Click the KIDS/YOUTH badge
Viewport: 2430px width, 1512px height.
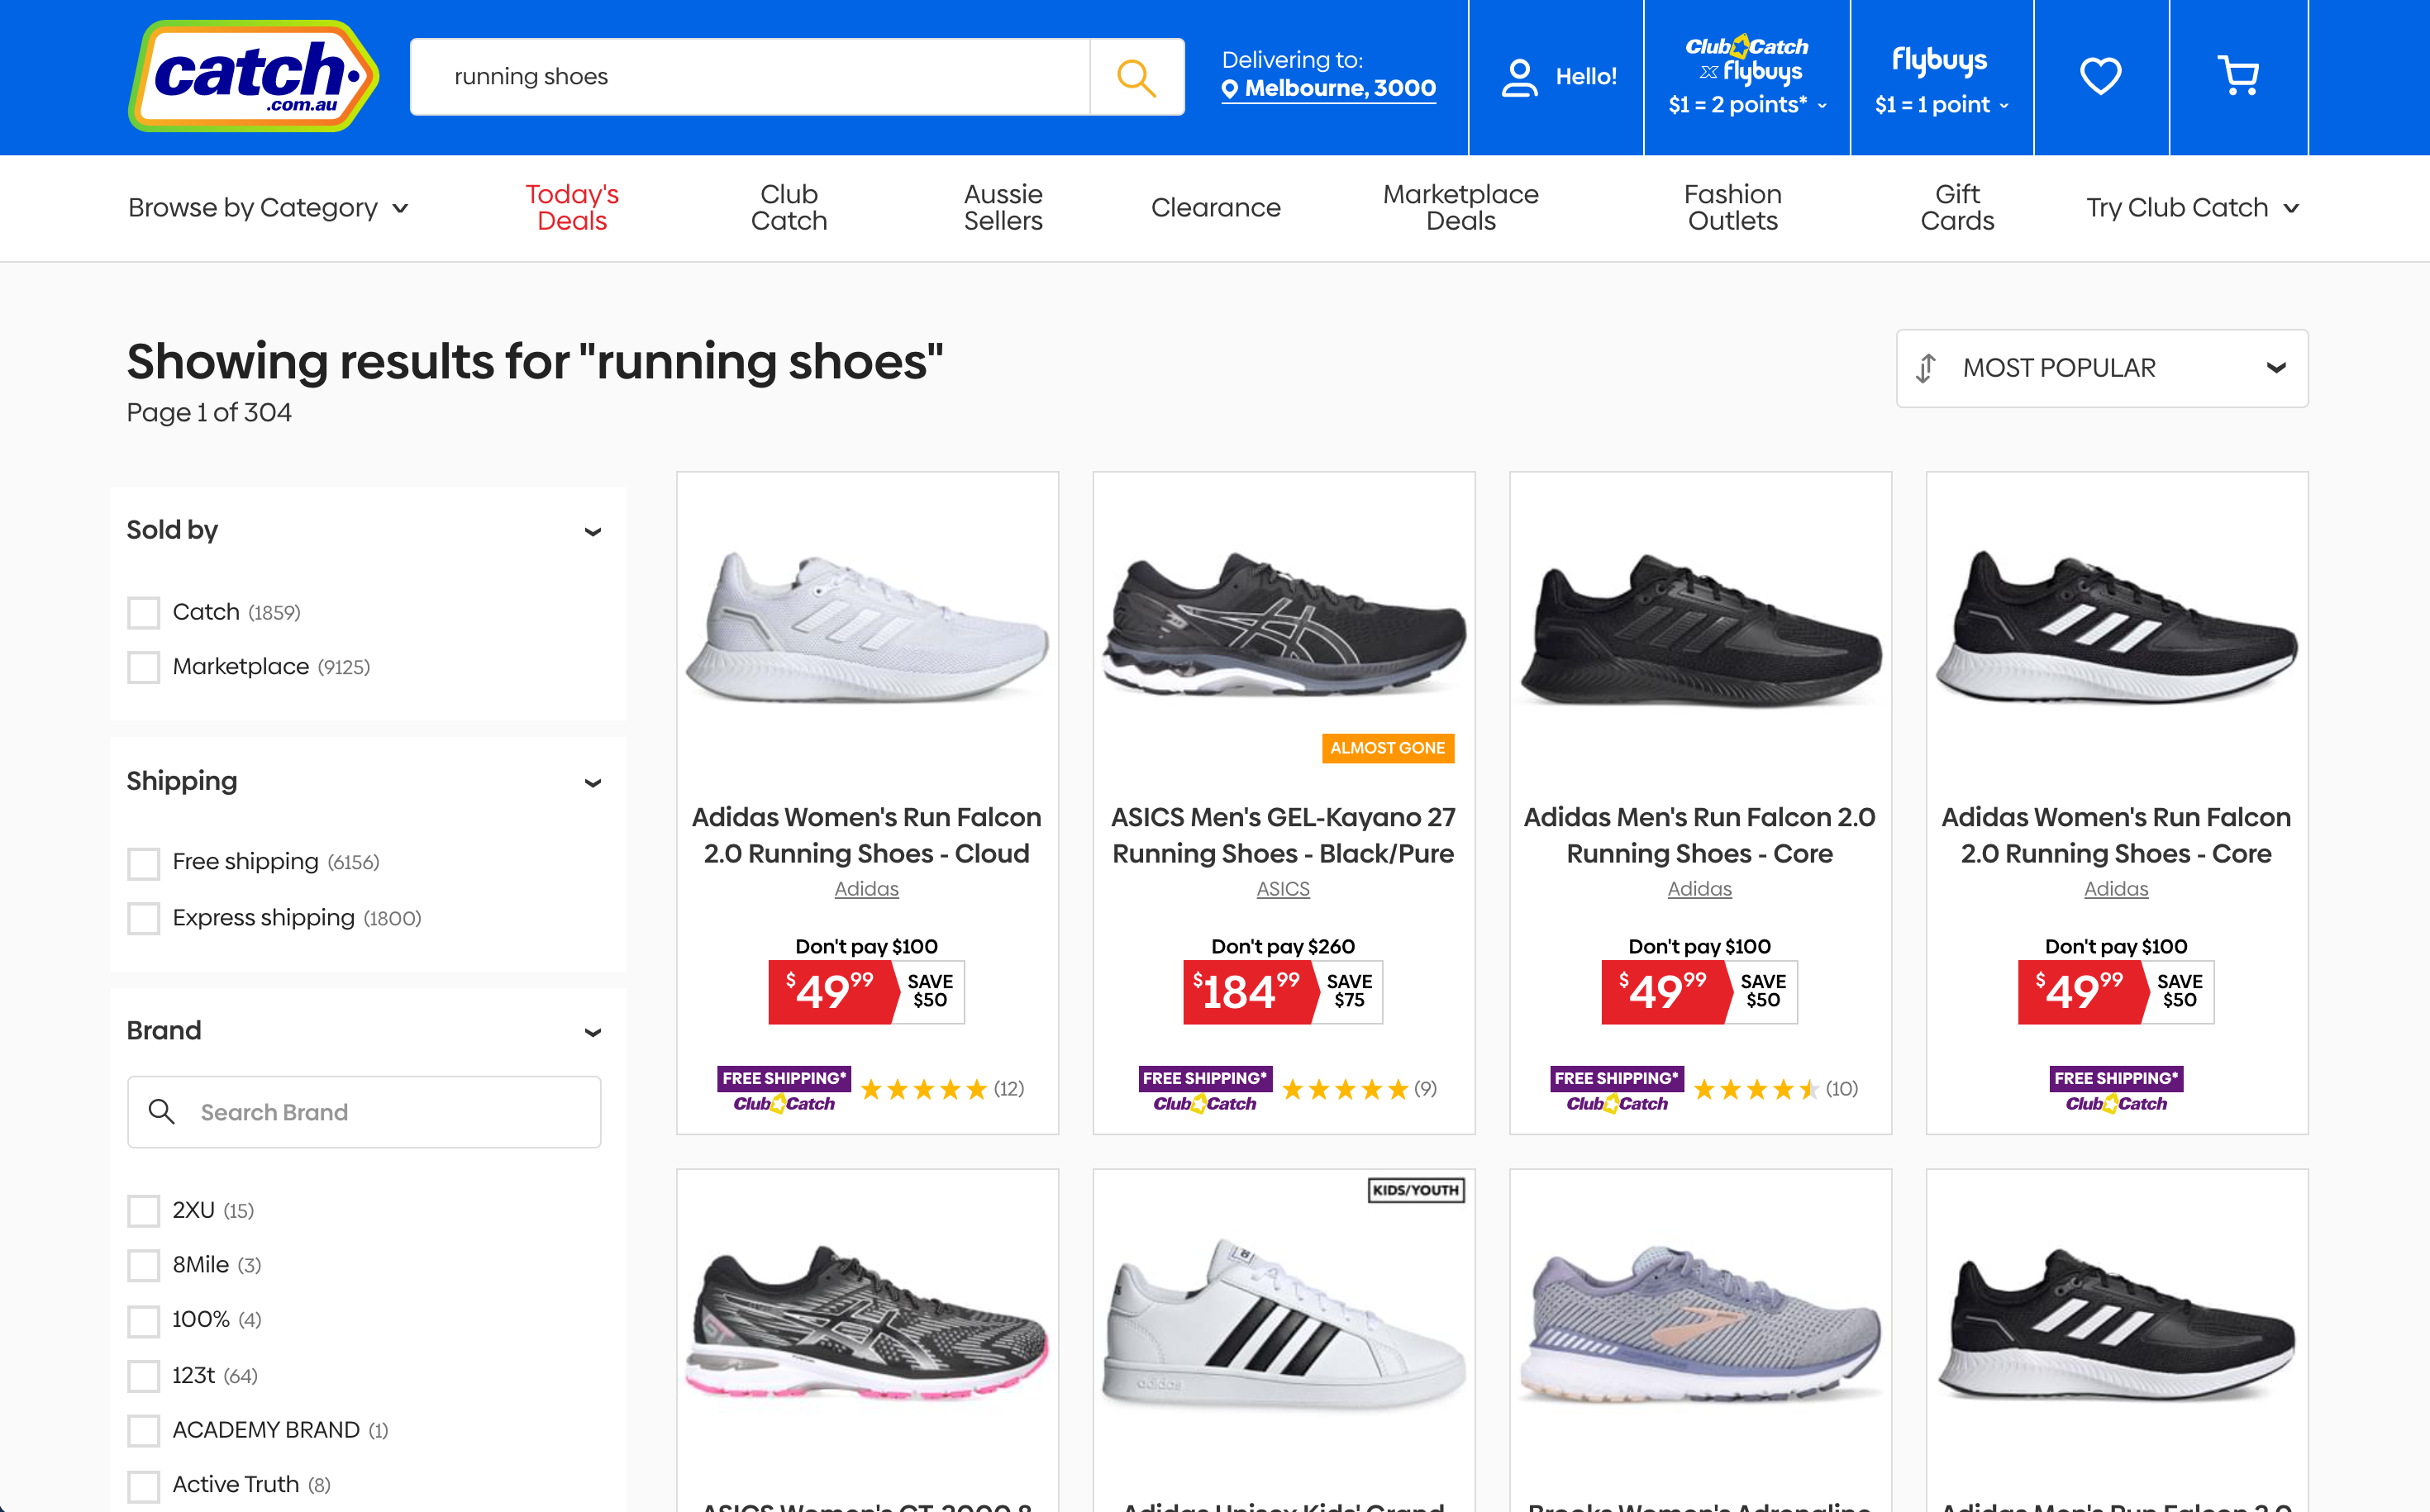[1416, 1190]
